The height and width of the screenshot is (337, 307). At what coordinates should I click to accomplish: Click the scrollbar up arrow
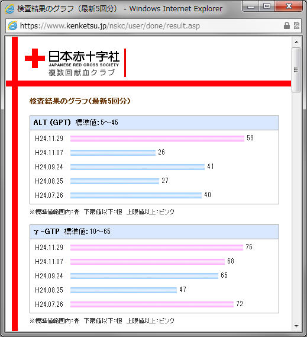pyautogui.click(x=296, y=42)
